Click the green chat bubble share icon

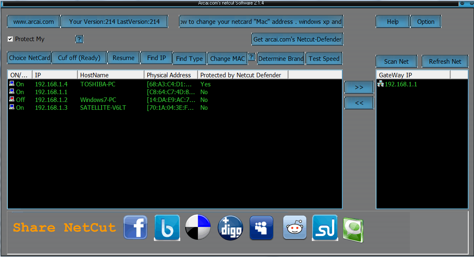pos(353,230)
